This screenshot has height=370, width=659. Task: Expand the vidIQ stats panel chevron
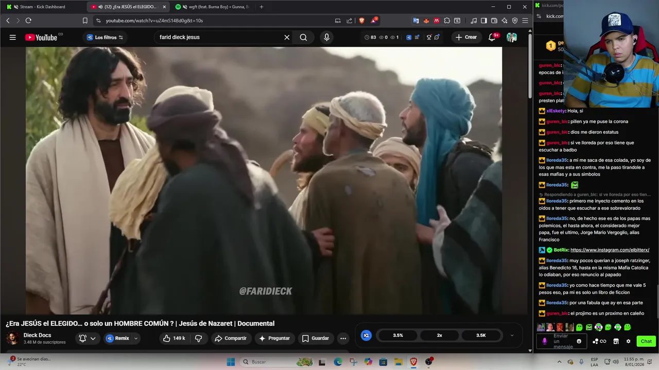[x=512, y=335]
